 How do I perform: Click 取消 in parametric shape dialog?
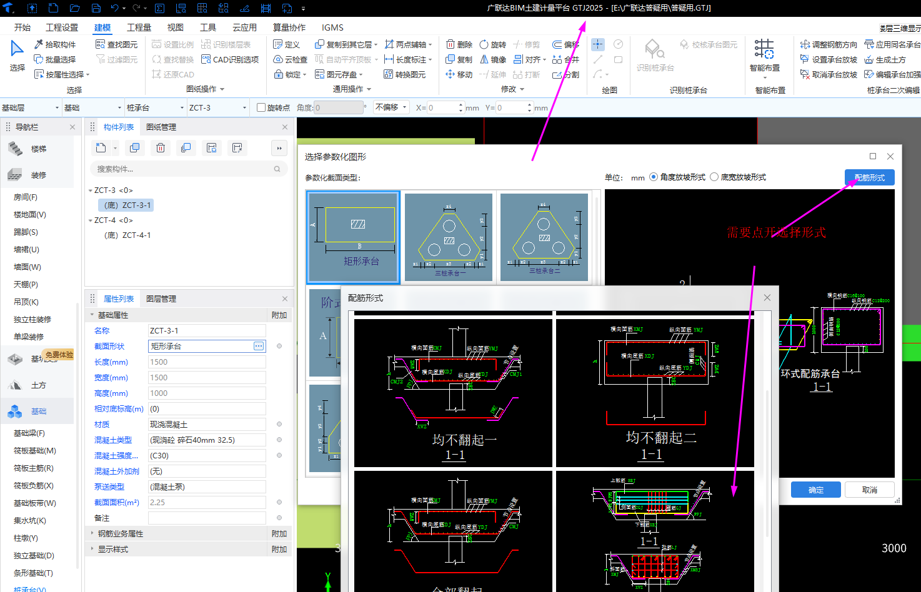pyautogui.click(x=870, y=490)
